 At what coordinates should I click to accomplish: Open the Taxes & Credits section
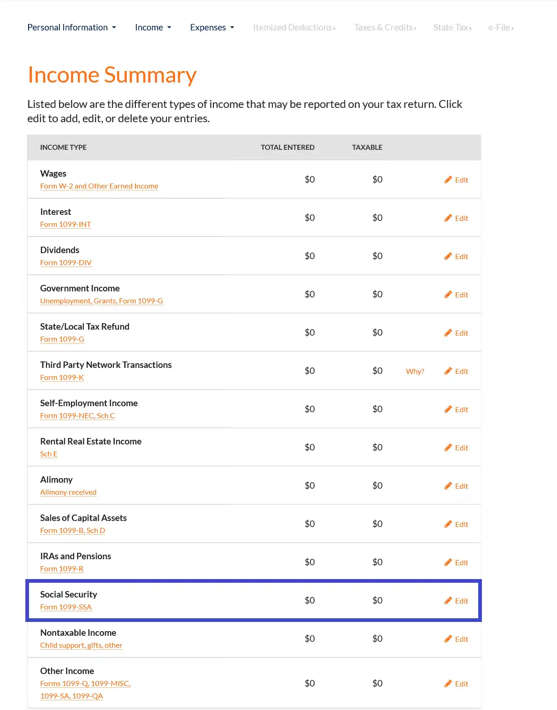(385, 28)
